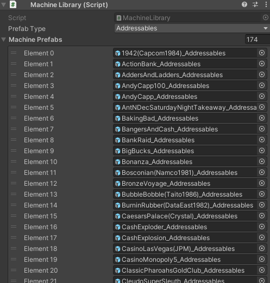Open the Prefab Type Addressables dropdown

coord(192,28)
